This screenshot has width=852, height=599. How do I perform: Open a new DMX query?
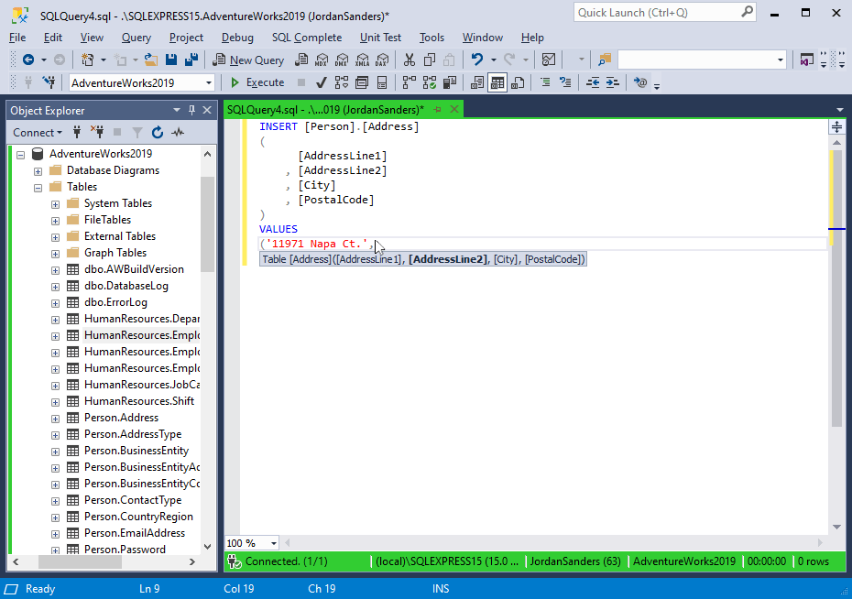(x=342, y=60)
